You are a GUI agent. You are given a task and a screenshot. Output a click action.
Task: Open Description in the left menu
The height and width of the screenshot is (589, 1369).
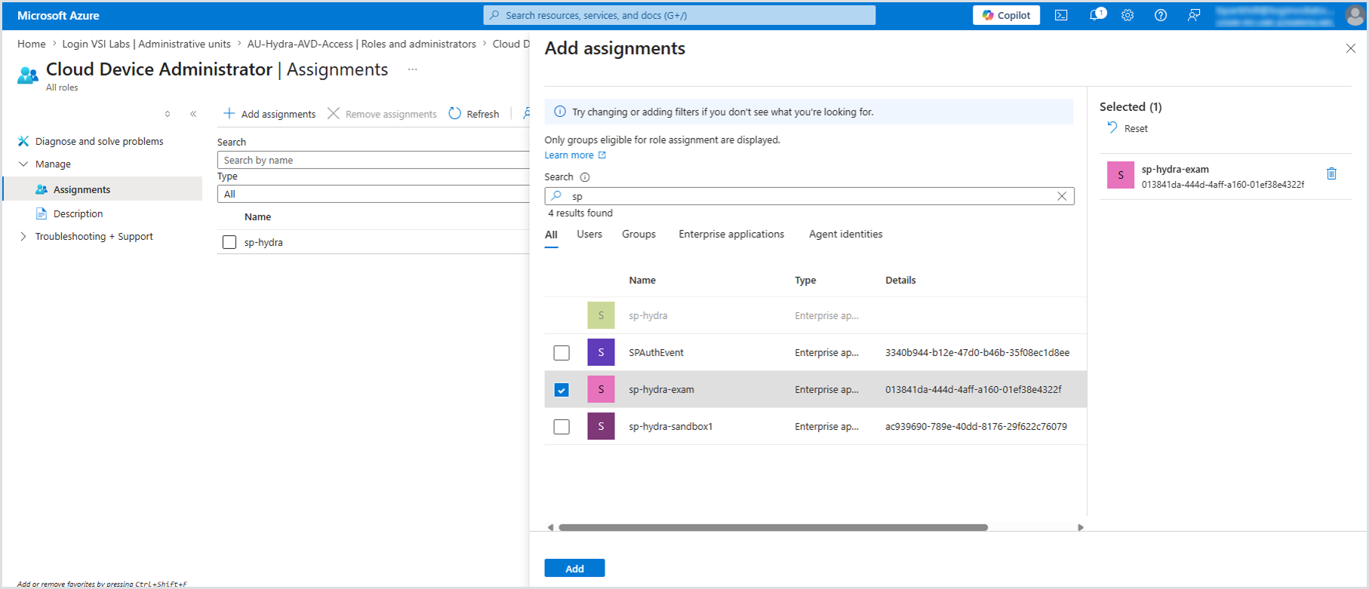[x=78, y=213]
